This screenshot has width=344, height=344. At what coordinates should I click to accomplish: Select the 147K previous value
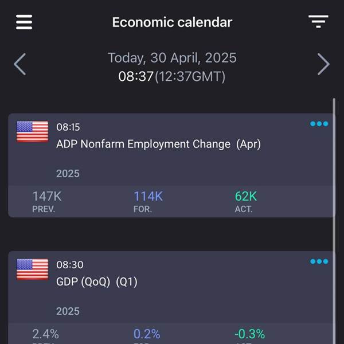click(47, 196)
